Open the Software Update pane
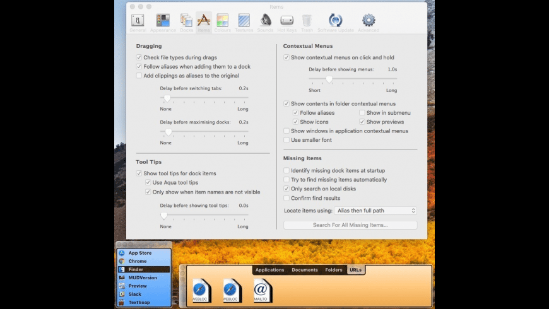This screenshot has height=309, width=549. 336,21
